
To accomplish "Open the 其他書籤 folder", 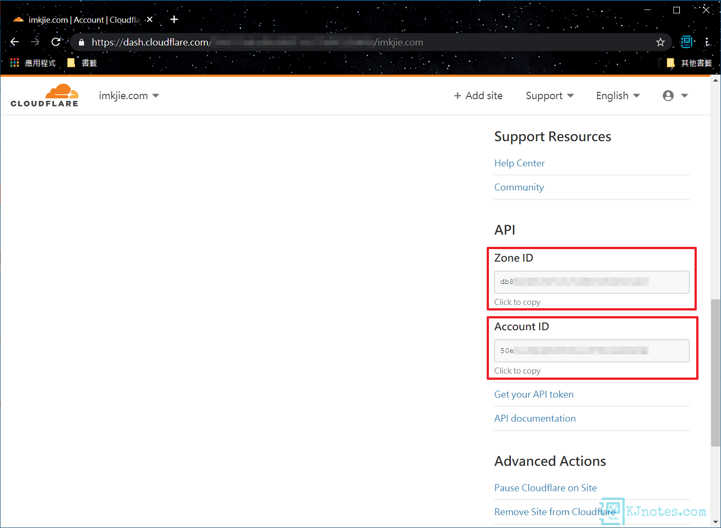I will pos(689,63).
